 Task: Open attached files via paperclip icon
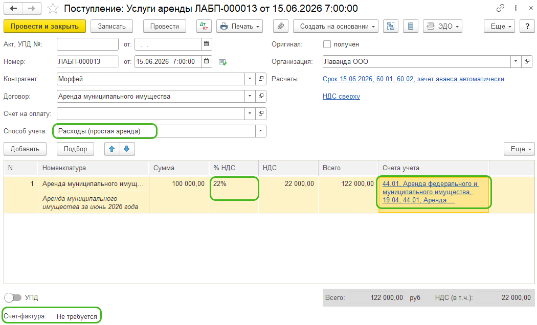point(280,27)
